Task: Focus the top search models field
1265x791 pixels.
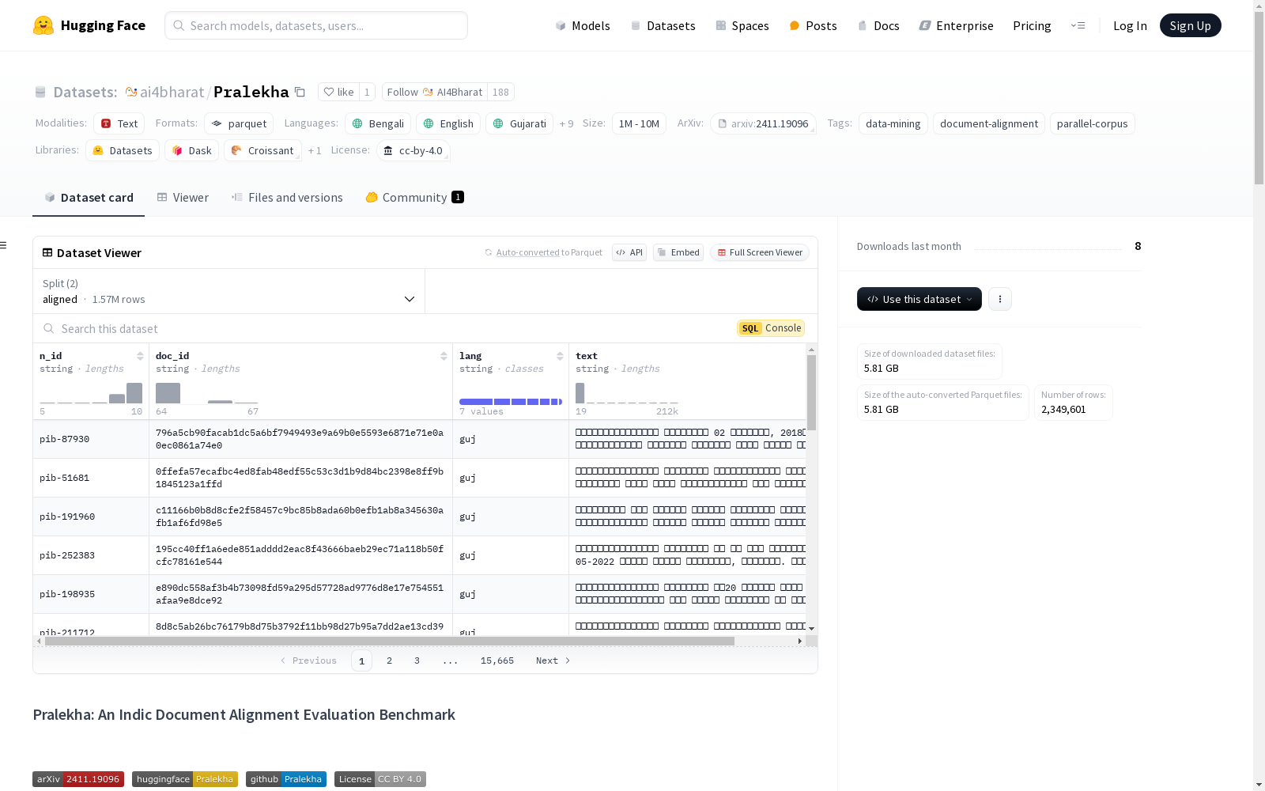Action: (x=316, y=25)
